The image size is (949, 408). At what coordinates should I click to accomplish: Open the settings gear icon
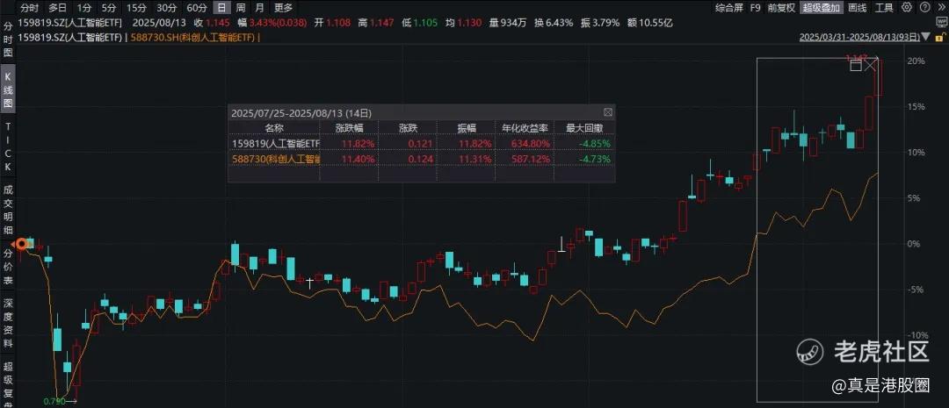tap(906, 8)
